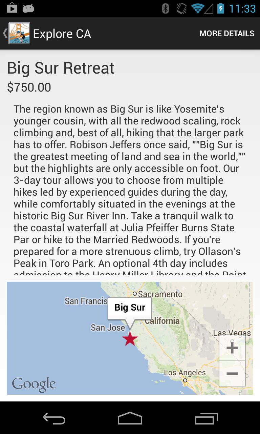
Task: Tap the tour description paragraph
Action: 129,186
